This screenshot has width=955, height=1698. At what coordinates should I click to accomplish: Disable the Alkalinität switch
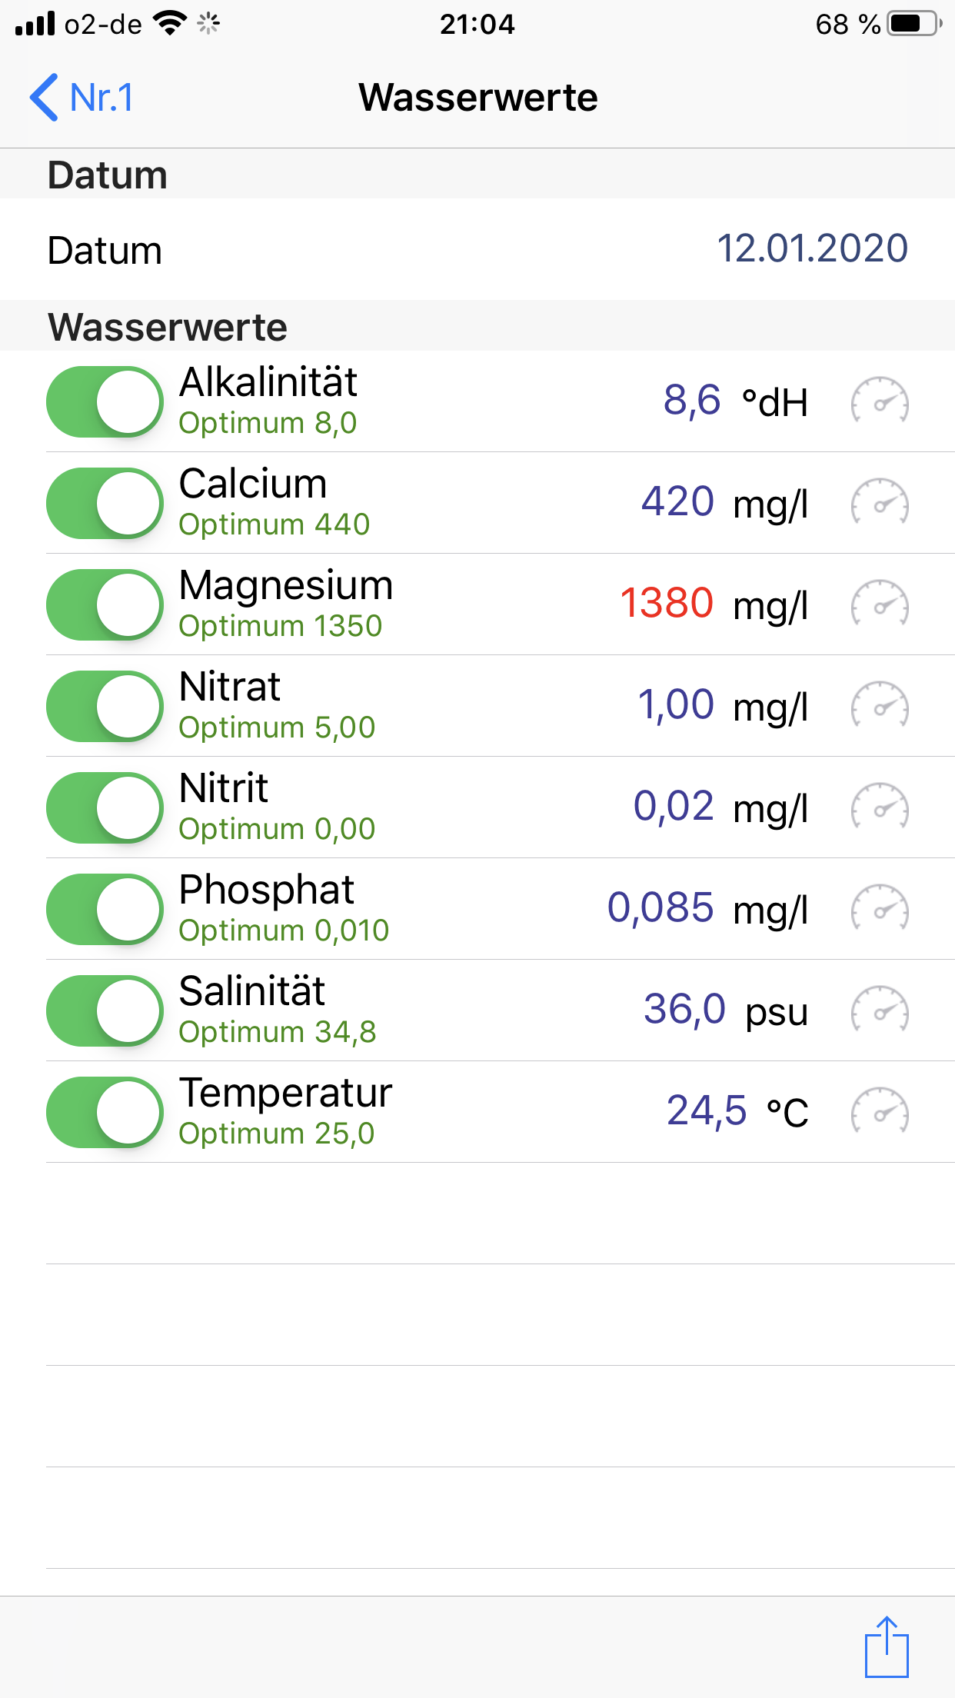click(105, 401)
